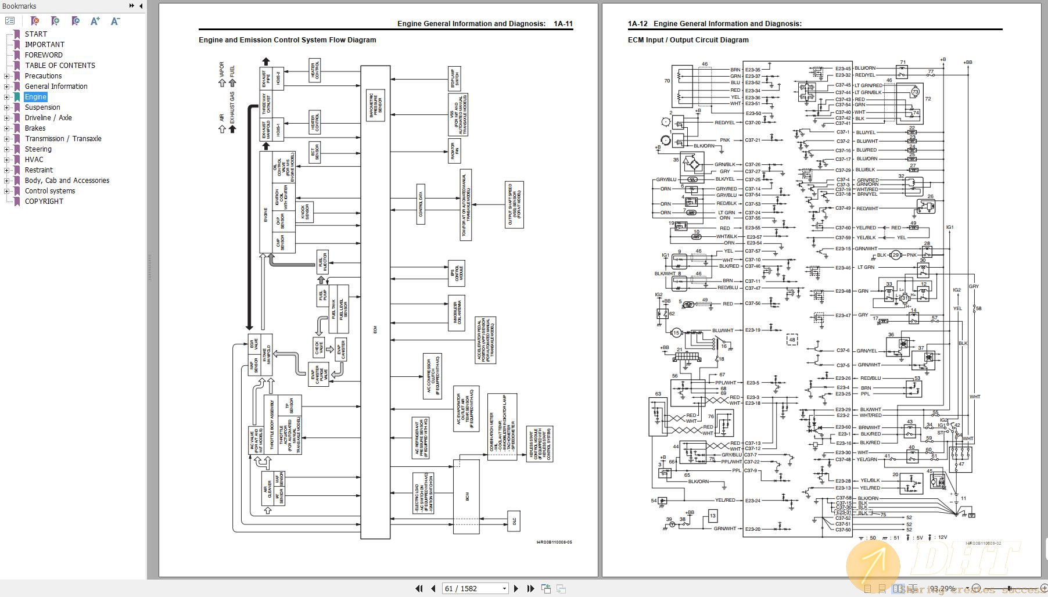Switch to continuous facing view icon
Image resolution: width=1048 pixels, height=597 pixels.
(x=913, y=588)
